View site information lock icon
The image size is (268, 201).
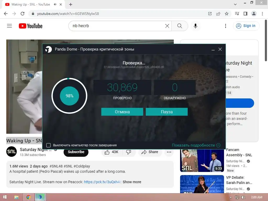33,14
